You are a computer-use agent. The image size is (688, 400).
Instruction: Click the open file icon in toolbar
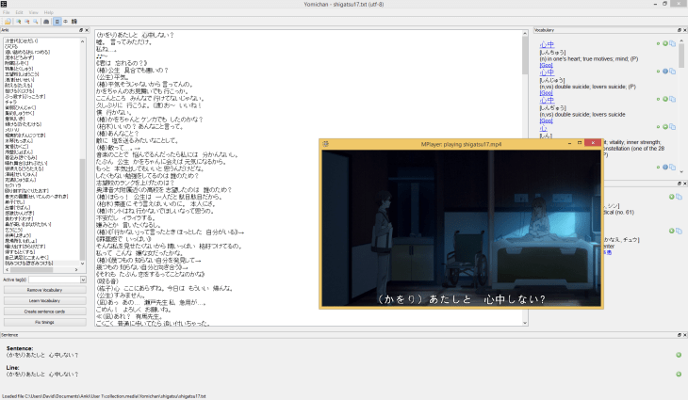click(8, 20)
